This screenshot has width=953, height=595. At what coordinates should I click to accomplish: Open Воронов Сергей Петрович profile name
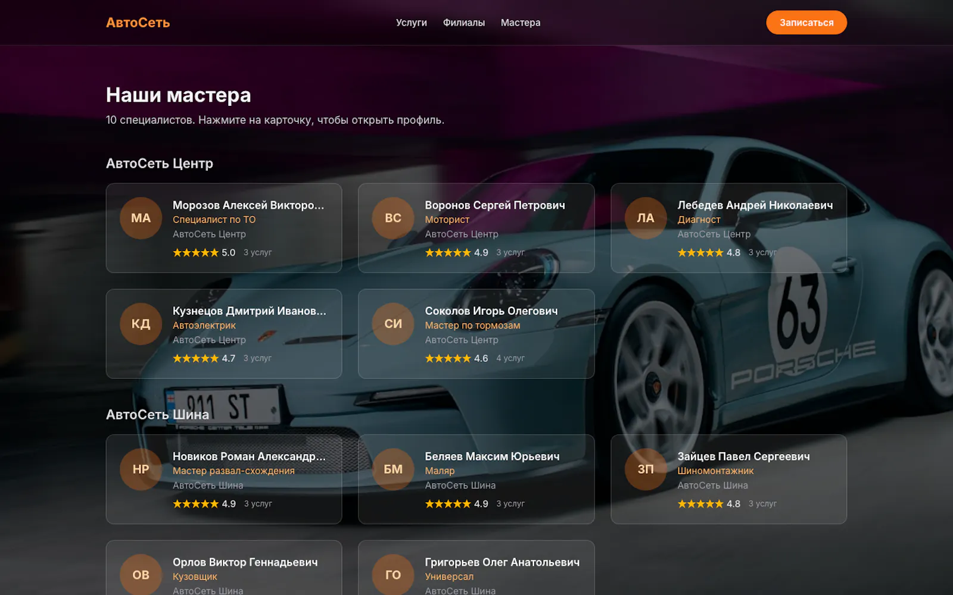coord(494,205)
